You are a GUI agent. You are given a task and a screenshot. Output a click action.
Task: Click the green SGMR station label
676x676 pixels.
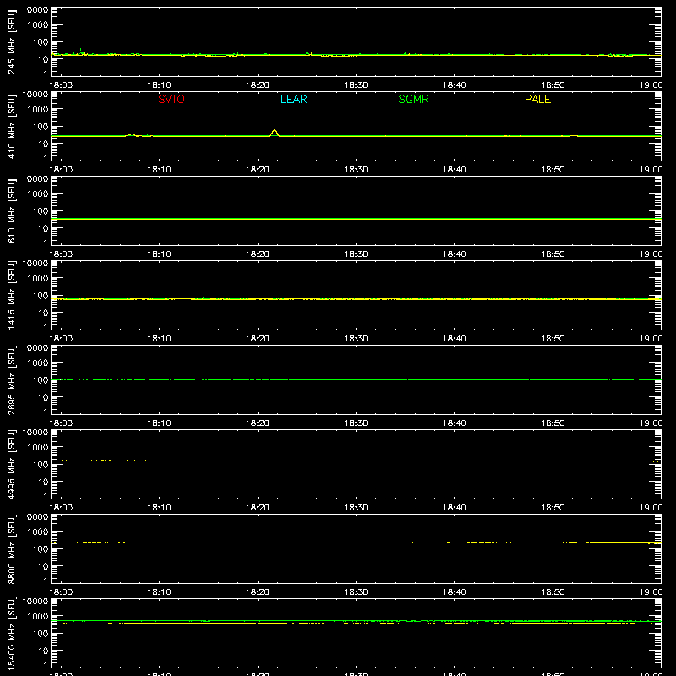[413, 99]
